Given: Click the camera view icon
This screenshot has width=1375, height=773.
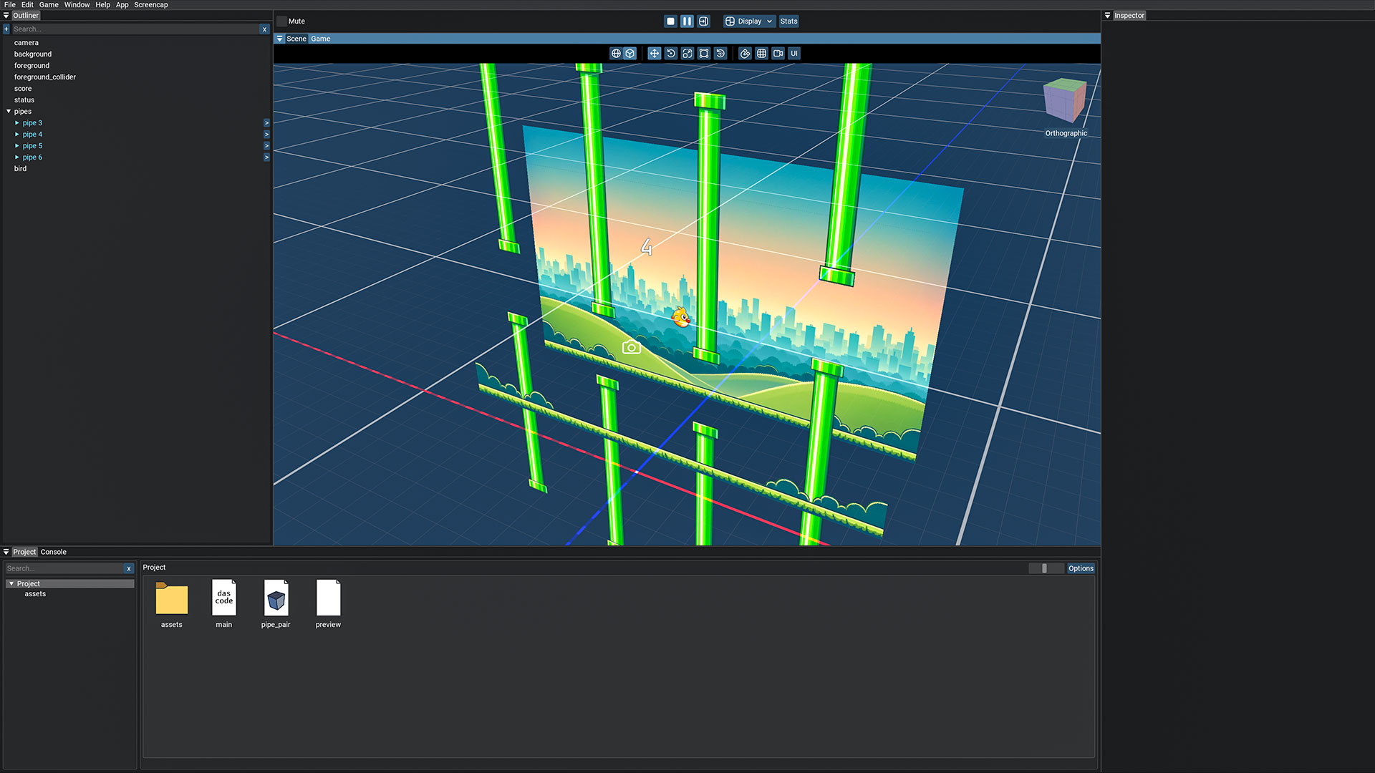Looking at the screenshot, I should [778, 54].
